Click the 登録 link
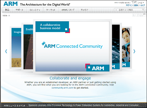The height and width of the screenshot is (108, 147). click(x=136, y=5)
